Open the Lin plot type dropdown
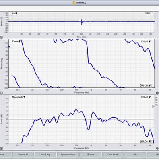 coord(15,14)
